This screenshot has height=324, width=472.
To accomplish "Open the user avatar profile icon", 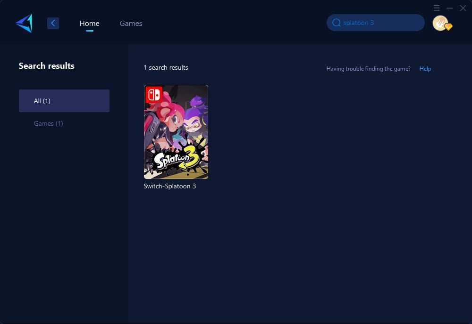I will 440,23.
